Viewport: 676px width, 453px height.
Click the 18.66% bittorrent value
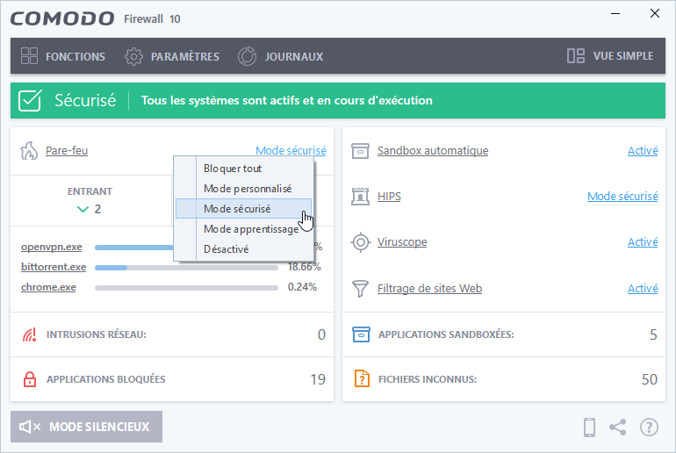click(x=305, y=267)
